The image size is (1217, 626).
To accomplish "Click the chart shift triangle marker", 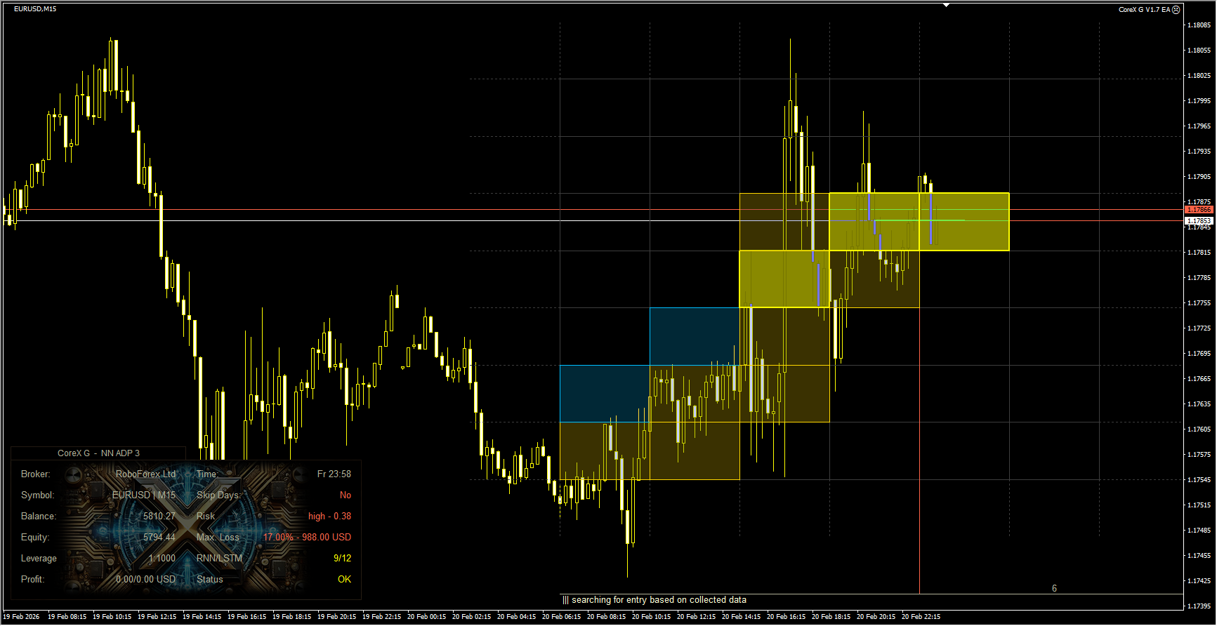I will click(946, 5).
